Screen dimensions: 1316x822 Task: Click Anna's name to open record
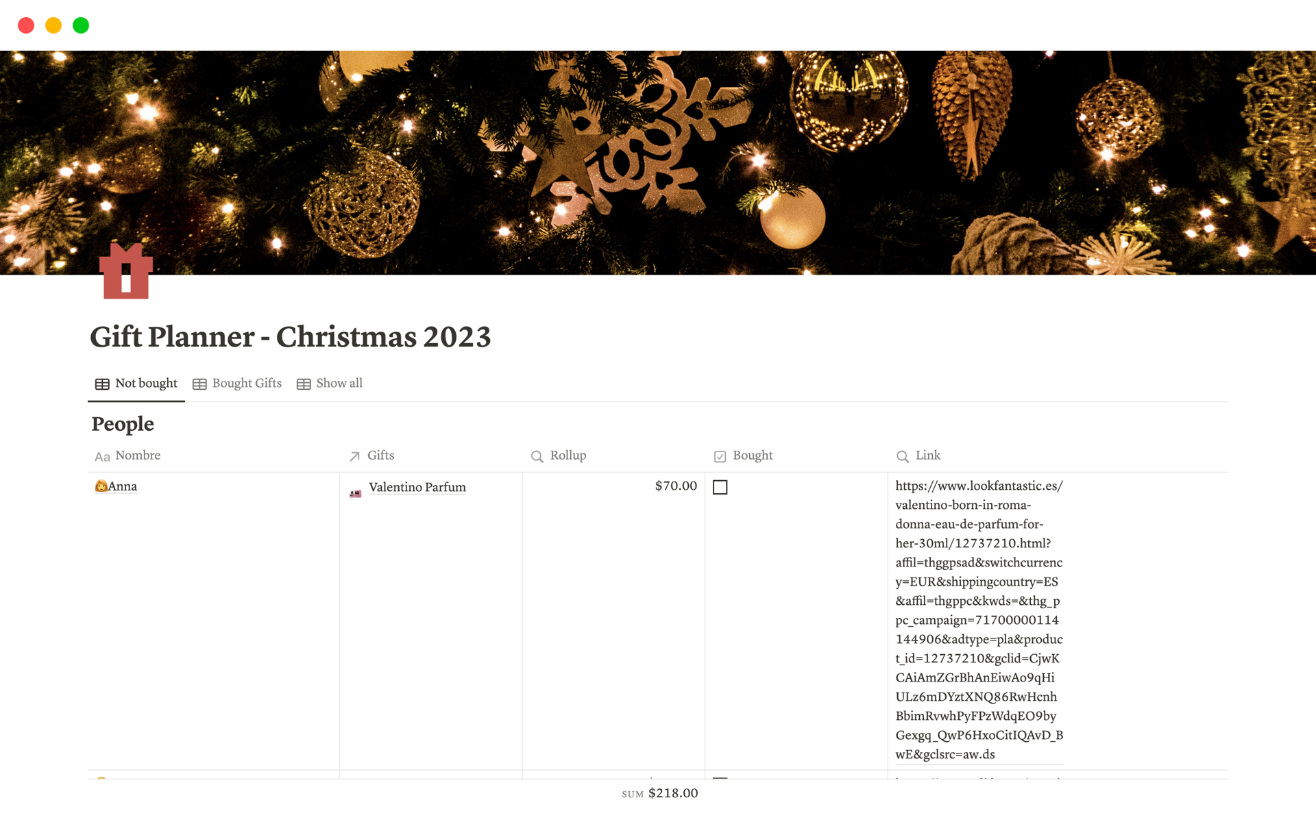(x=121, y=487)
